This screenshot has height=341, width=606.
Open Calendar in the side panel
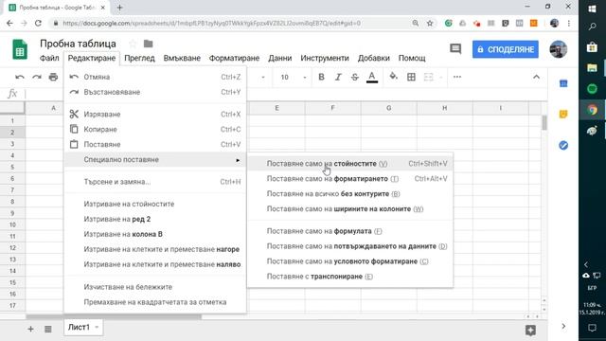[x=563, y=83]
